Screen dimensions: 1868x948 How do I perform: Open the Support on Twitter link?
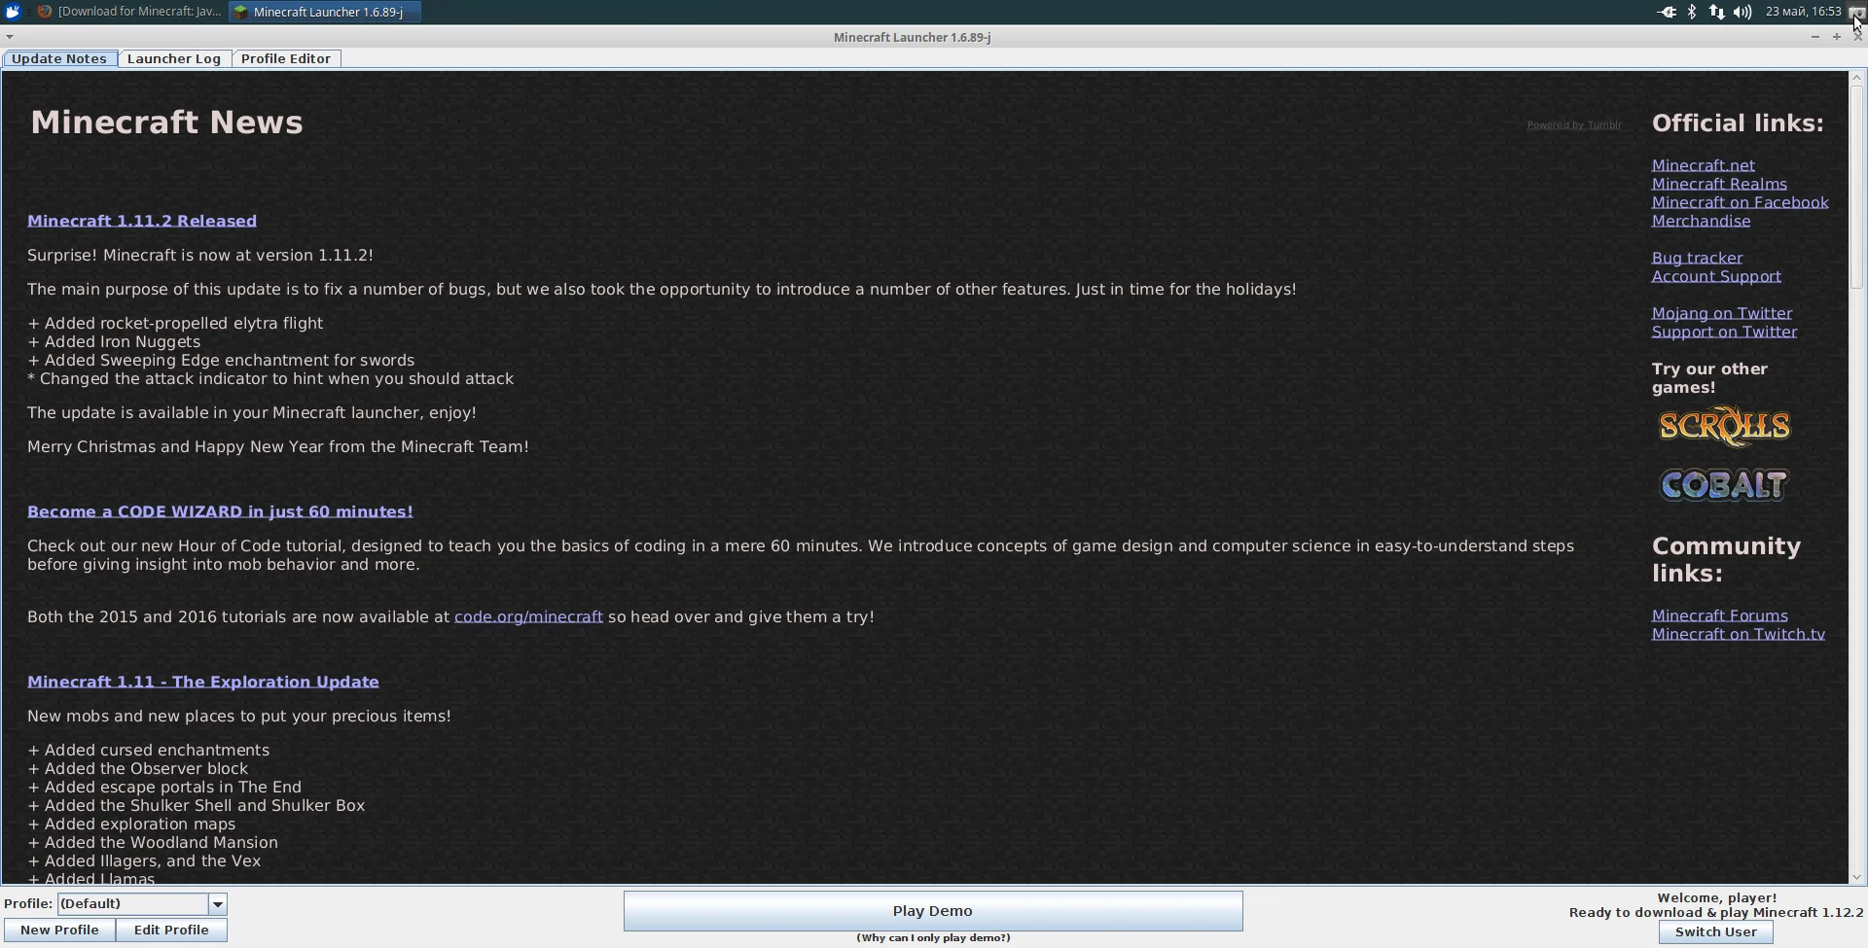point(1725,332)
